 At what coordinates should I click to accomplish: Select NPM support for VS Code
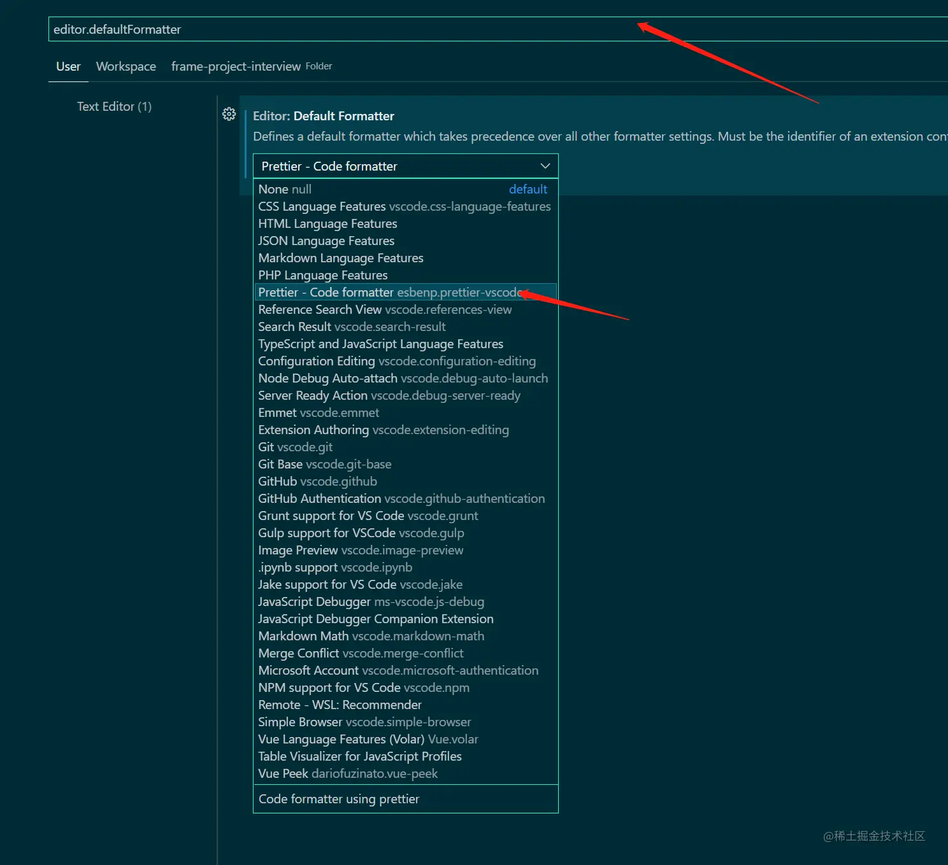point(405,687)
